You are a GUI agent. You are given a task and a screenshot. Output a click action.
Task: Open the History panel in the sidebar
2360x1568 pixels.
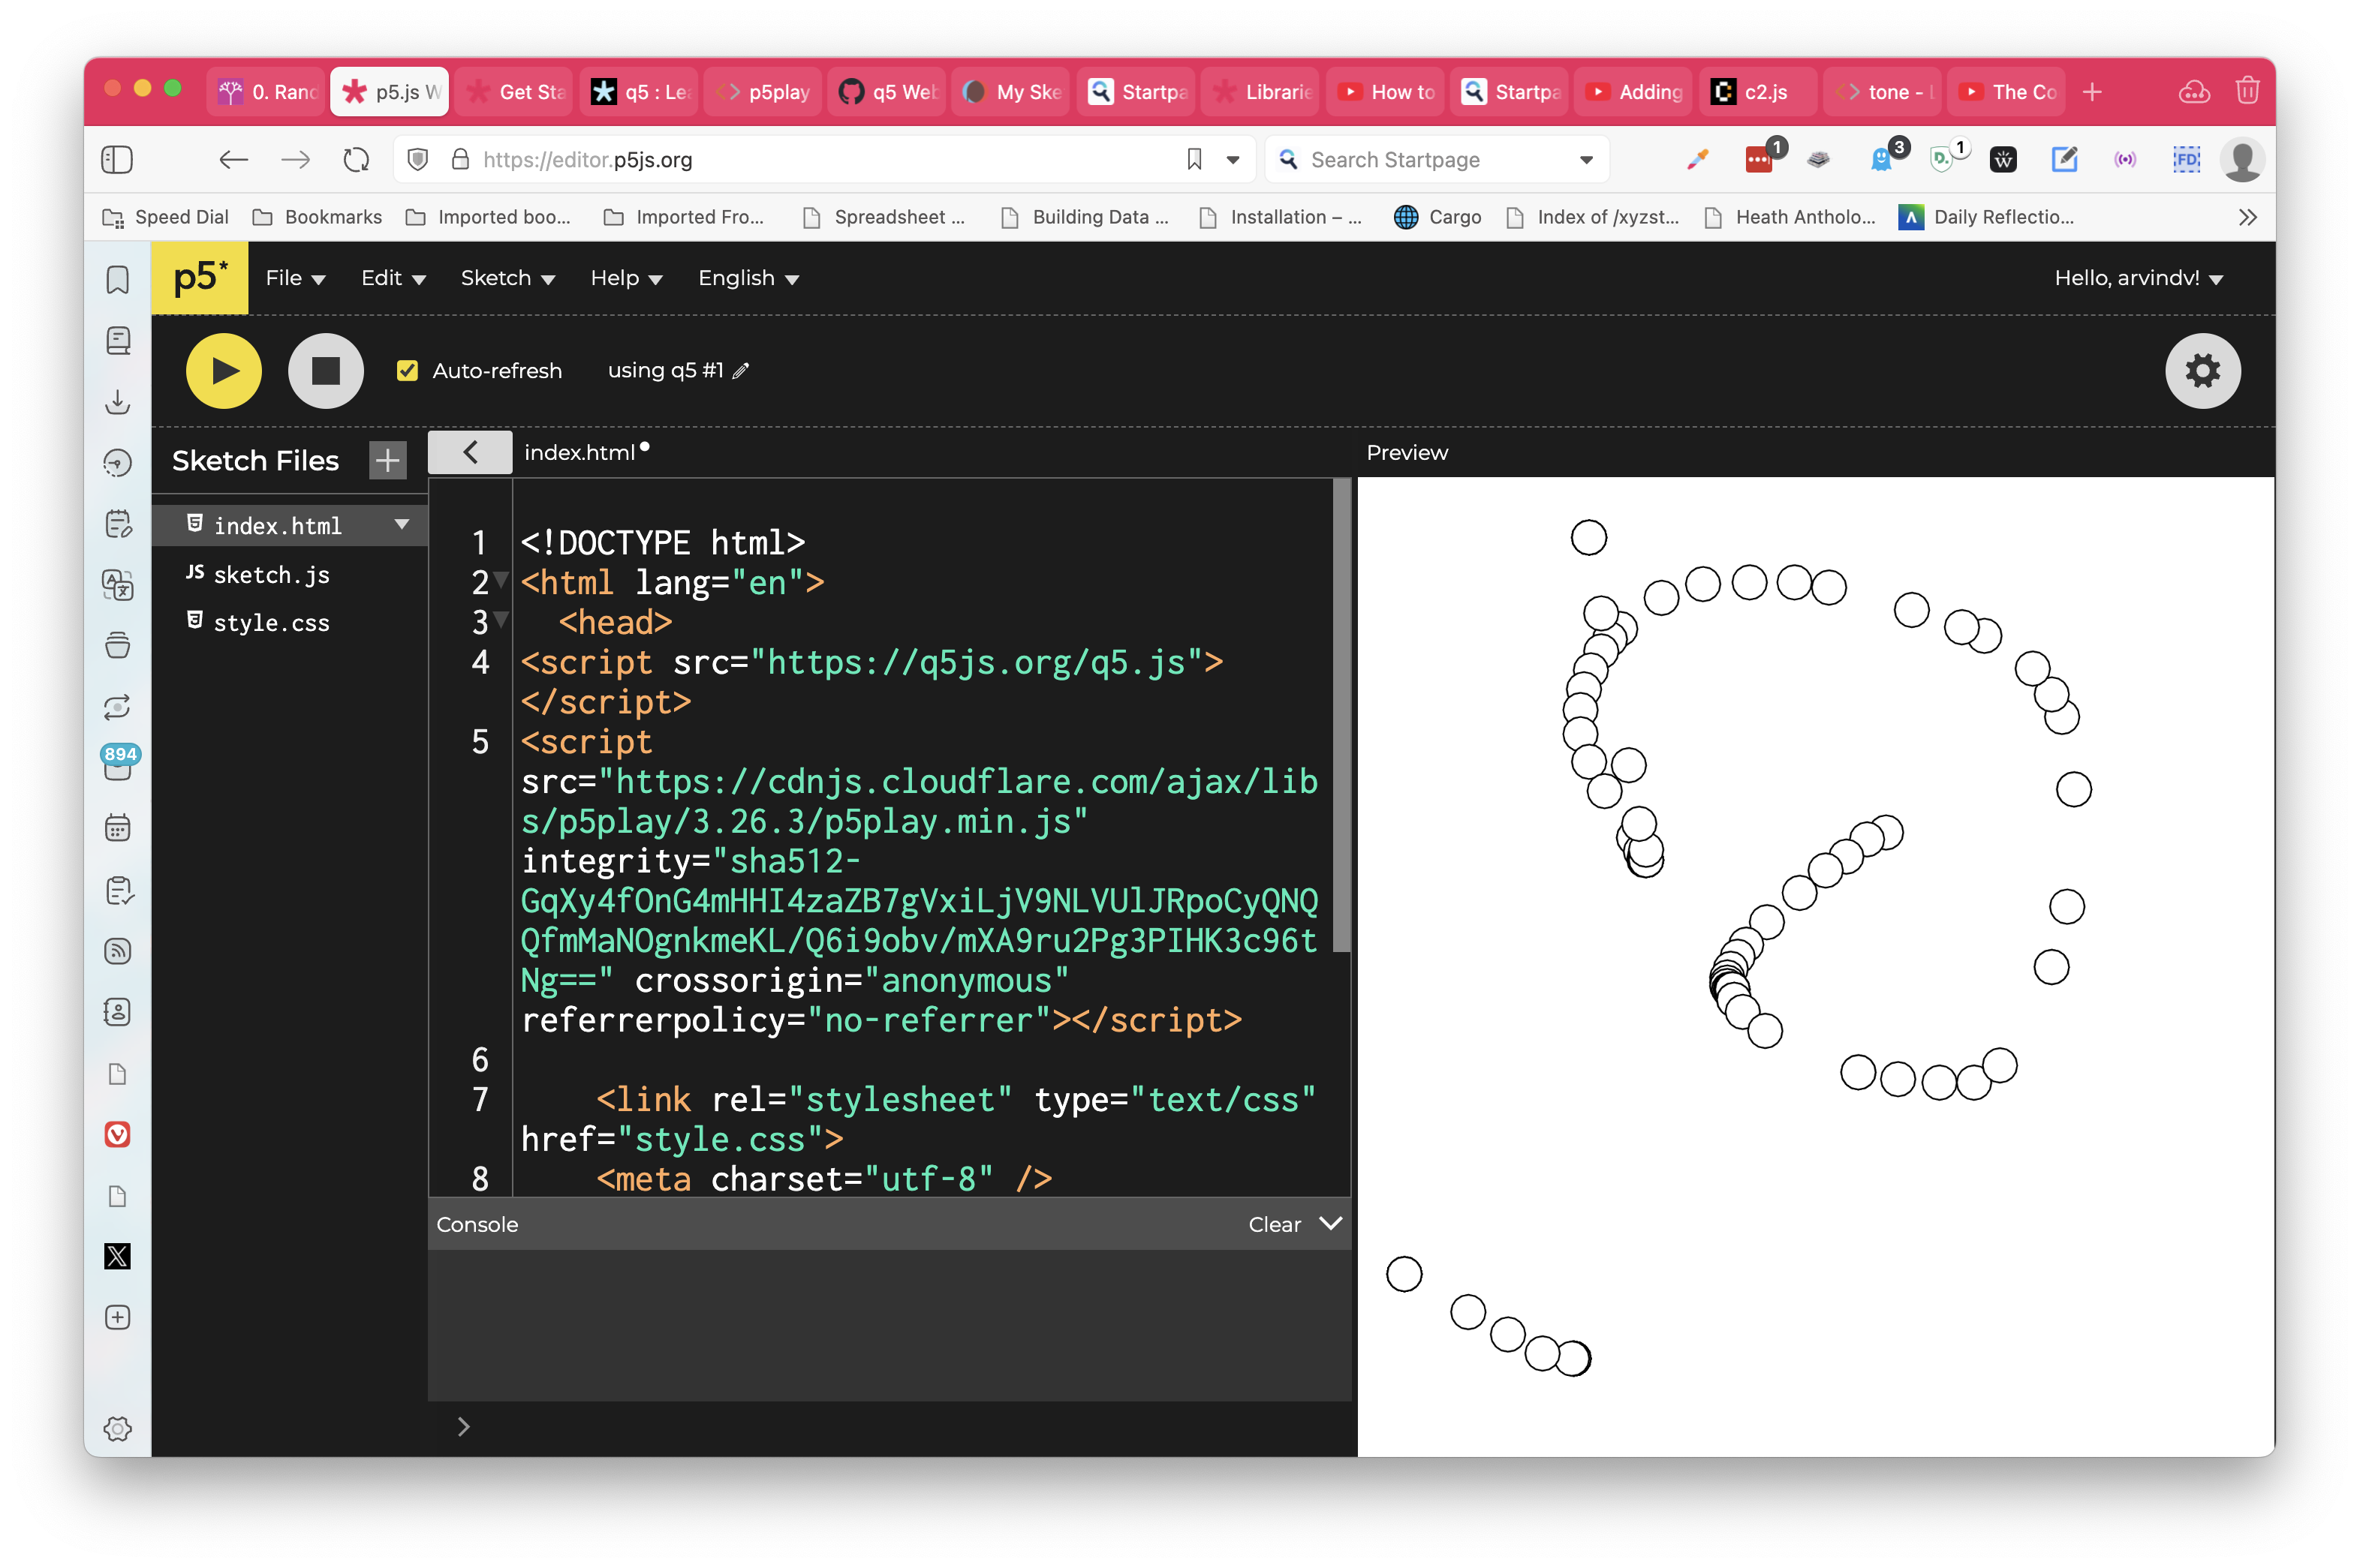tap(118, 462)
